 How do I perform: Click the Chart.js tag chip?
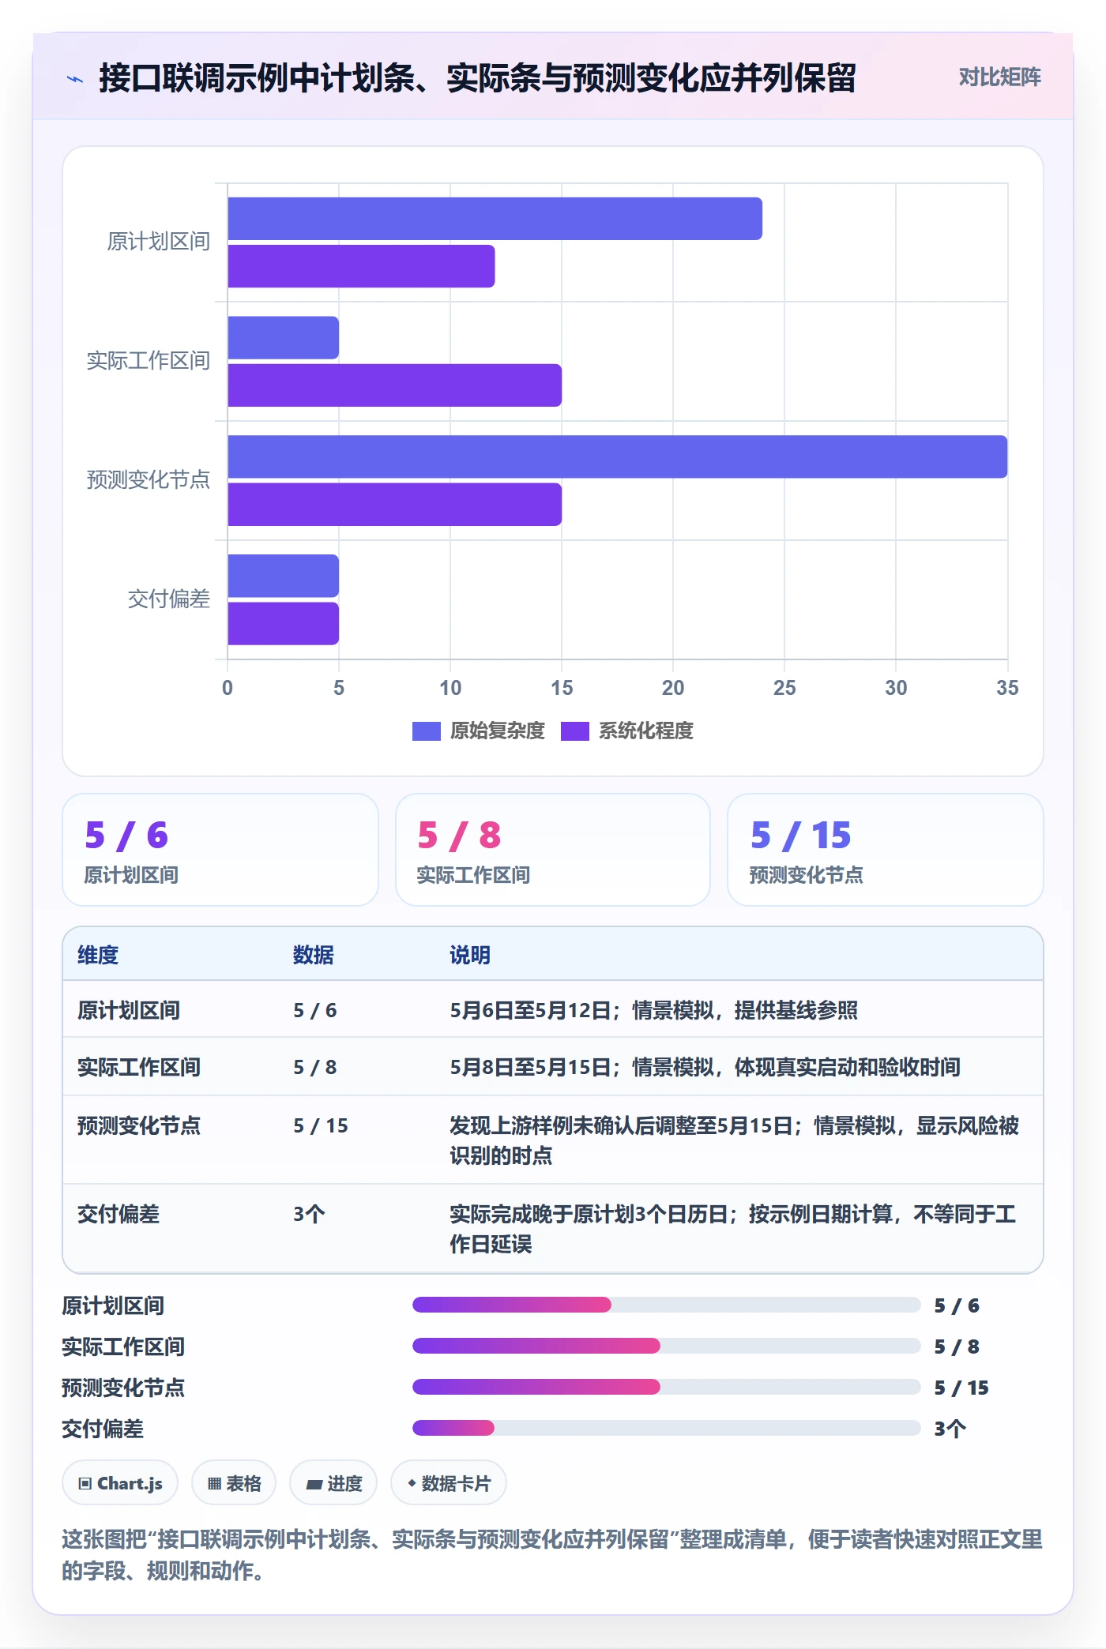(120, 1483)
